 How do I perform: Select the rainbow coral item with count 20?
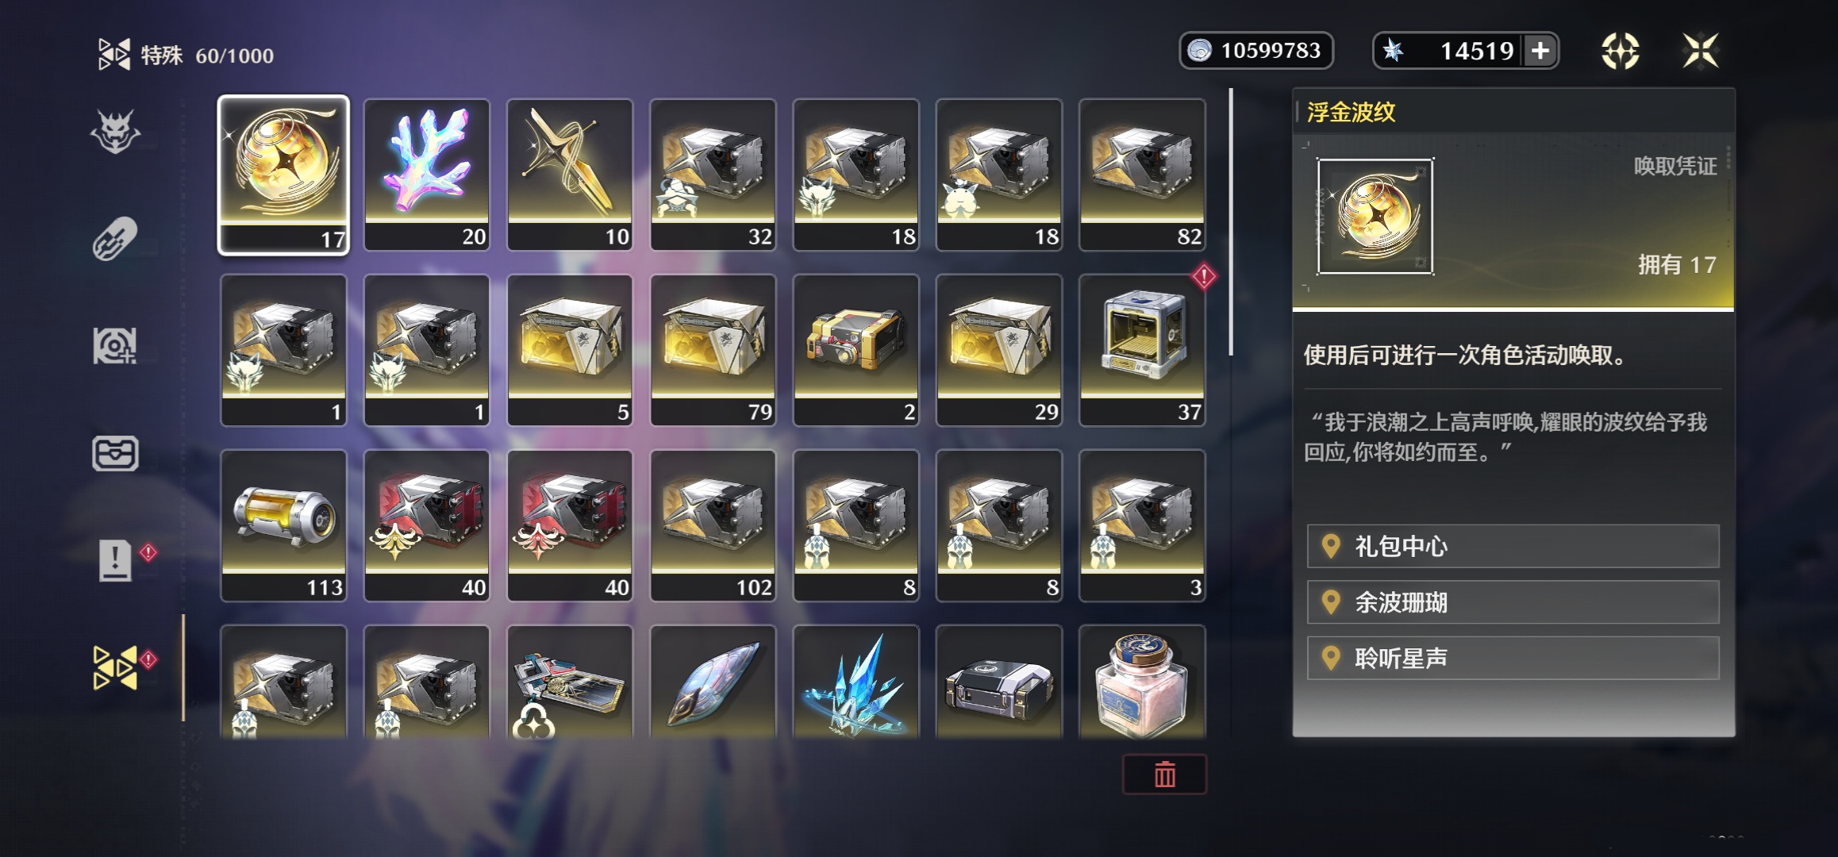(x=427, y=175)
